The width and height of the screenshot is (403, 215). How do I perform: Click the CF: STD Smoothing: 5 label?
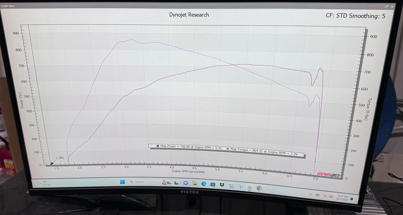(x=355, y=16)
